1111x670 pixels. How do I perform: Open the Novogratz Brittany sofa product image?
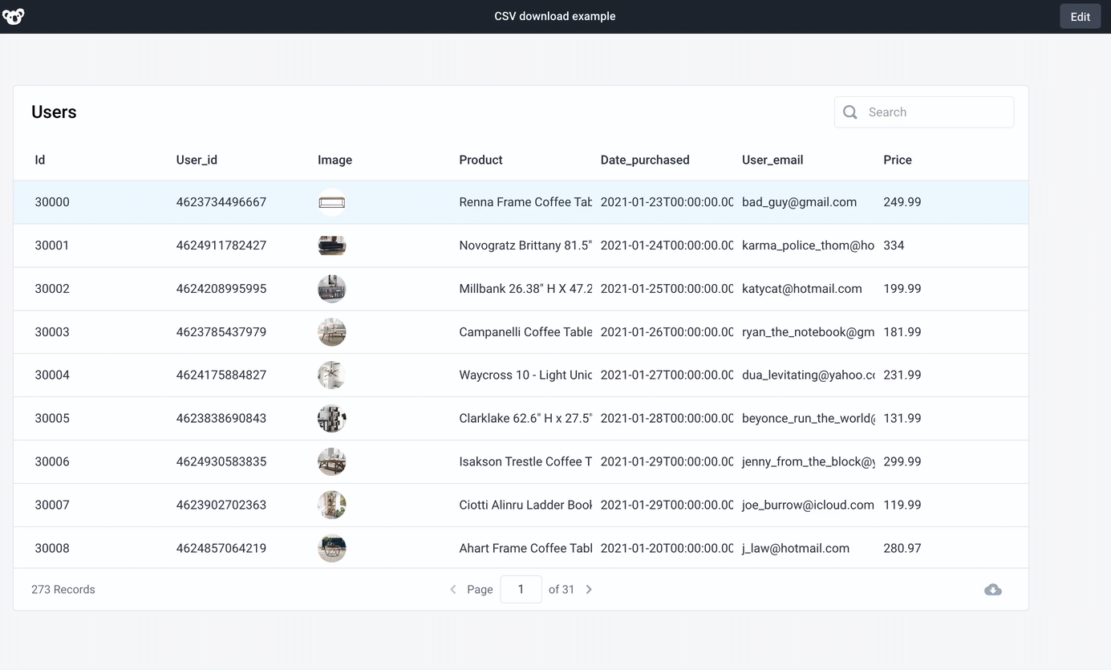pyautogui.click(x=331, y=246)
